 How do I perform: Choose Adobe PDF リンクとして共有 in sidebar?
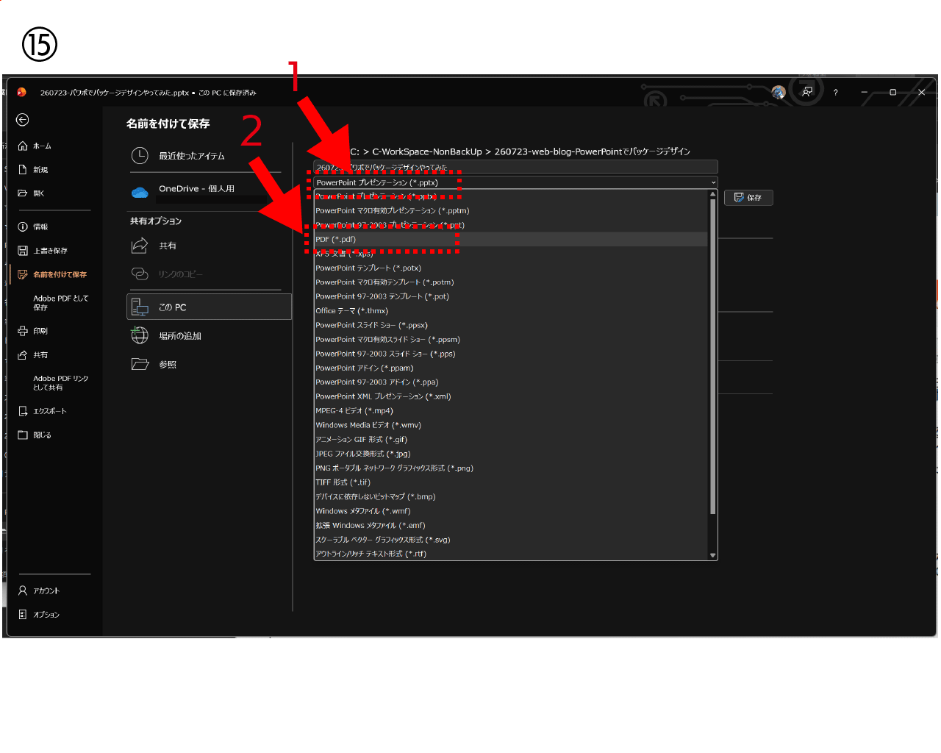[x=60, y=383]
